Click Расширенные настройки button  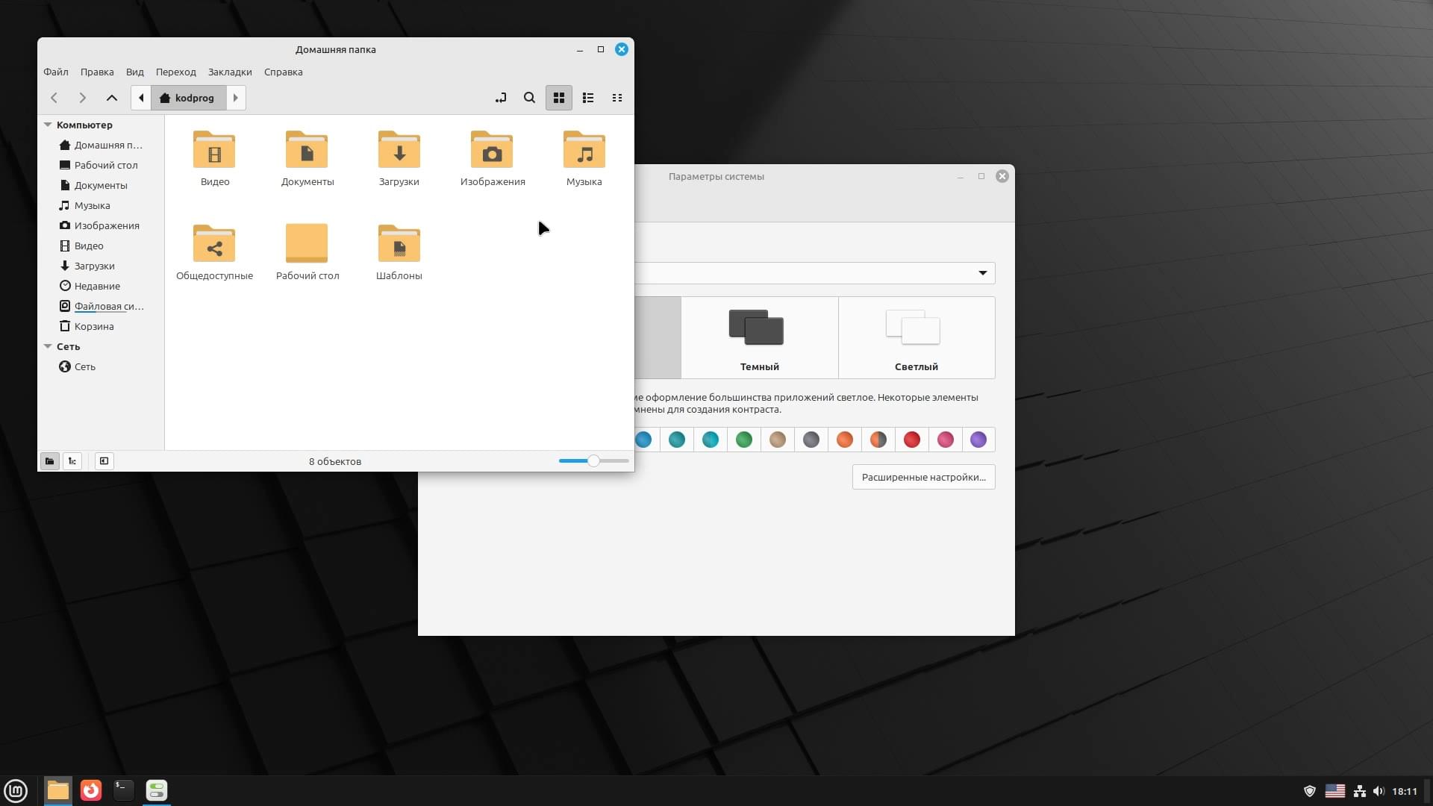coord(923,477)
